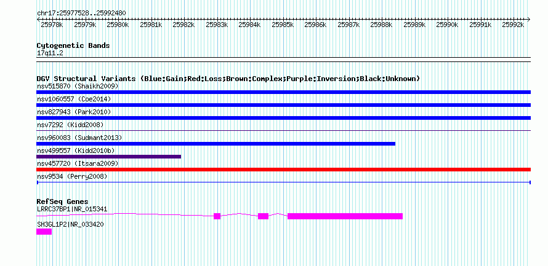Click the small first exon of LRRC37BP1
The image size is (548, 266).
click(217, 216)
